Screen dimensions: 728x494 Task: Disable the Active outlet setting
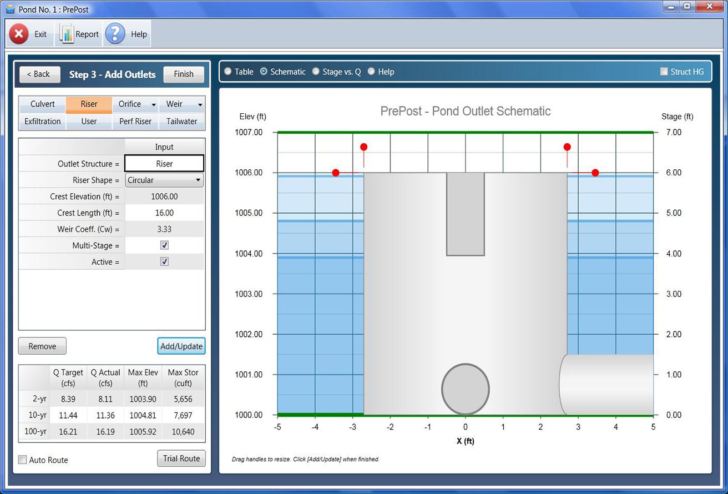(x=164, y=261)
